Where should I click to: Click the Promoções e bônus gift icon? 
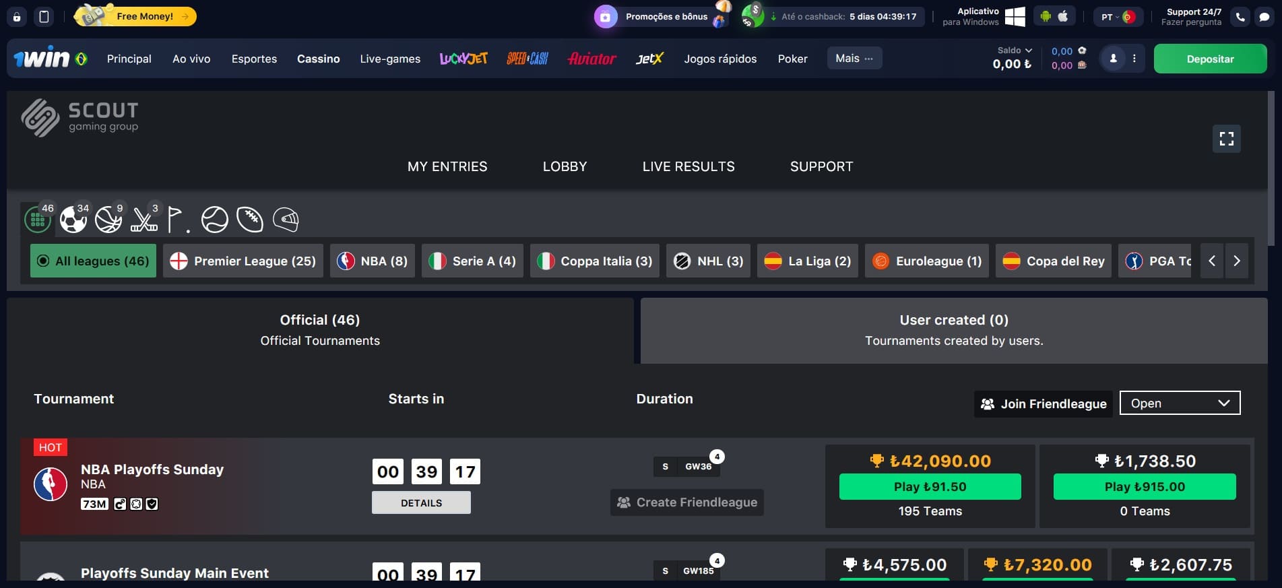point(606,17)
